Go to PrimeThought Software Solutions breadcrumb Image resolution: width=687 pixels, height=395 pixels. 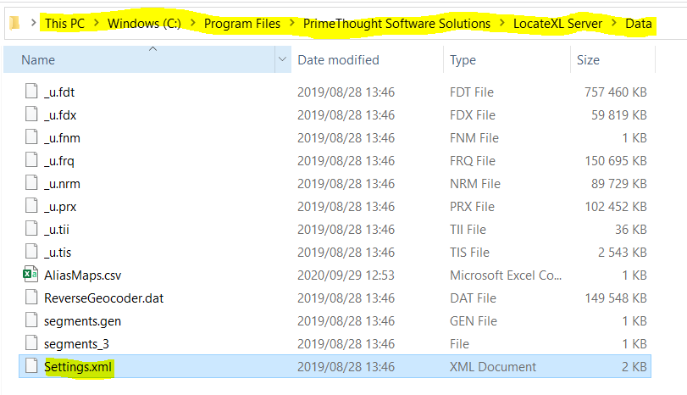396,24
